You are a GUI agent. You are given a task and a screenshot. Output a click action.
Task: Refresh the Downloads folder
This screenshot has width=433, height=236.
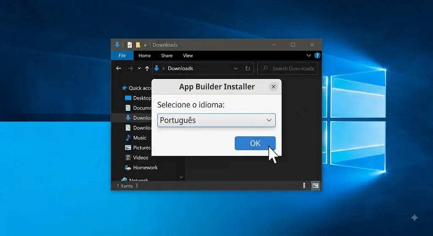pyautogui.click(x=248, y=68)
